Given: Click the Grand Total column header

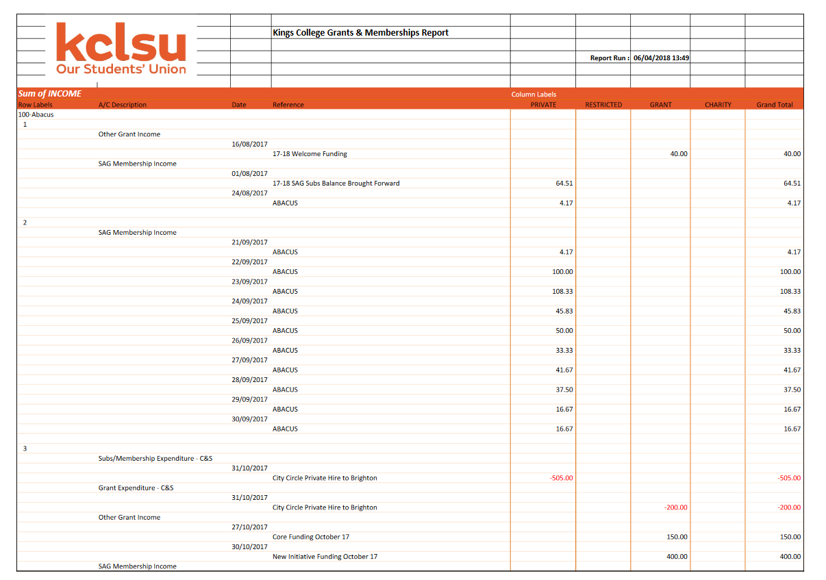Looking at the screenshot, I should click(775, 105).
